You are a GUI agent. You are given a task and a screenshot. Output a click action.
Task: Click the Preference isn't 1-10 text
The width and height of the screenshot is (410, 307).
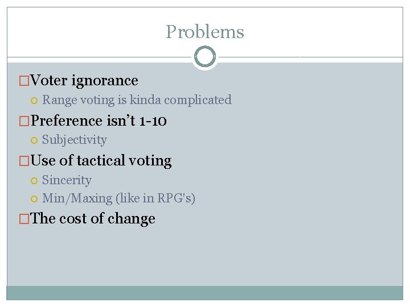click(99, 121)
